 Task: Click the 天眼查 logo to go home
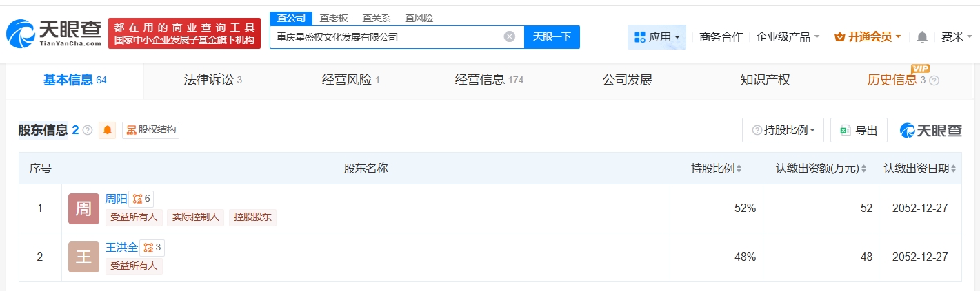pos(54,34)
